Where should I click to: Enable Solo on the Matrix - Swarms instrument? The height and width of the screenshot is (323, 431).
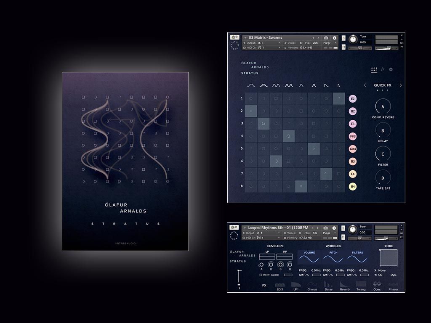[x=343, y=38]
